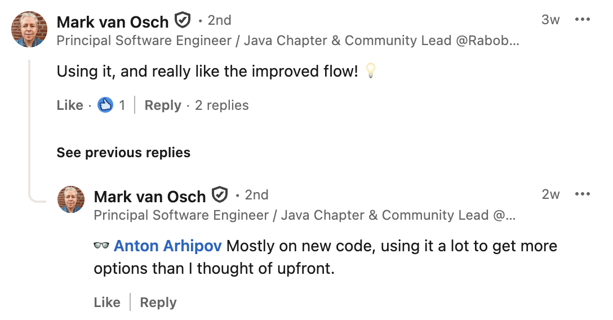Open more options on the 2w reply
This screenshot has width=613, height=320.
(x=582, y=194)
